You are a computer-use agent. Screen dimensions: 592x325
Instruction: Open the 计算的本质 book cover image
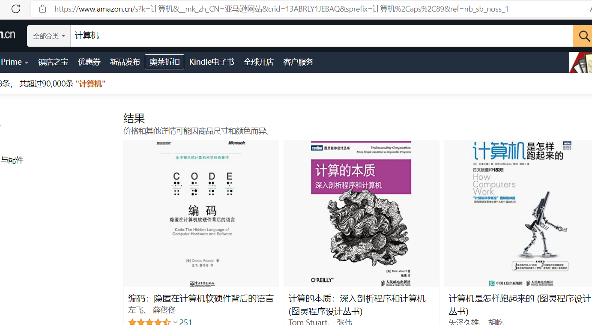tap(362, 214)
